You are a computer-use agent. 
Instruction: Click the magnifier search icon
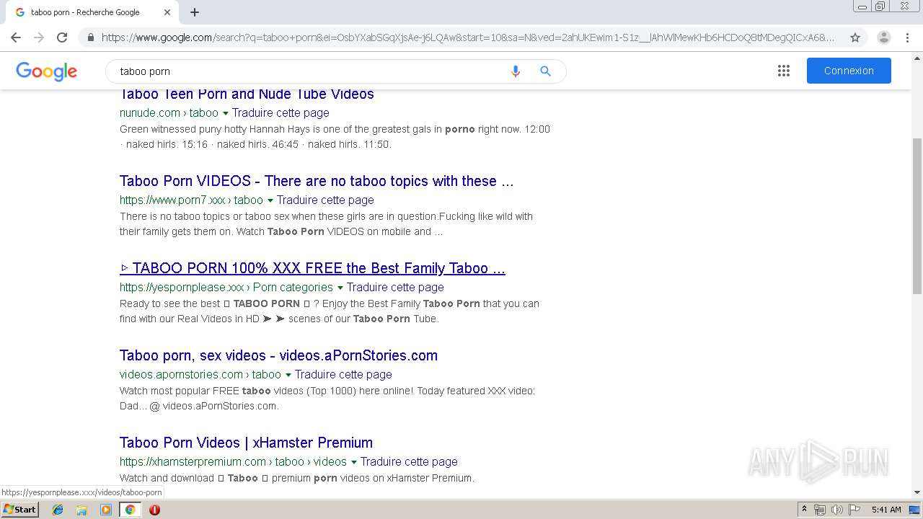[x=545, y=71]
